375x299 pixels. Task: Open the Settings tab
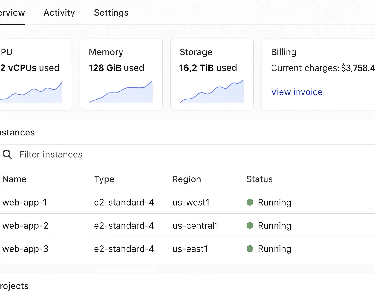pos(111,13)
